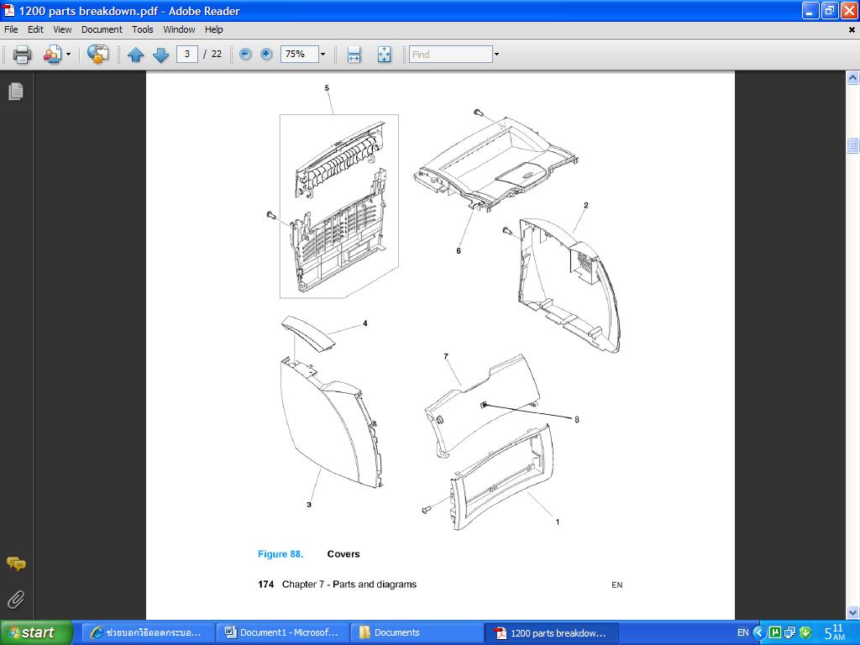
Task: Open the View menu
Action: (x=62, y=29)
